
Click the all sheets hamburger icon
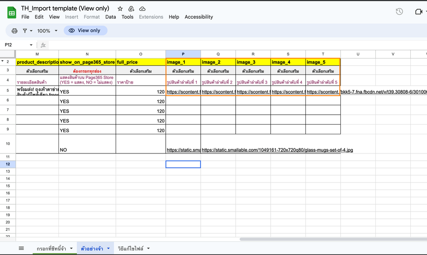point(21,248)
